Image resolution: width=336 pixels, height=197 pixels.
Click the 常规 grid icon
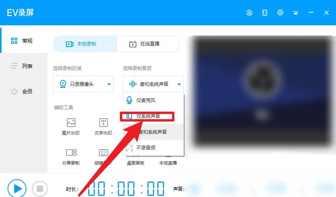(x=14, y=40)
